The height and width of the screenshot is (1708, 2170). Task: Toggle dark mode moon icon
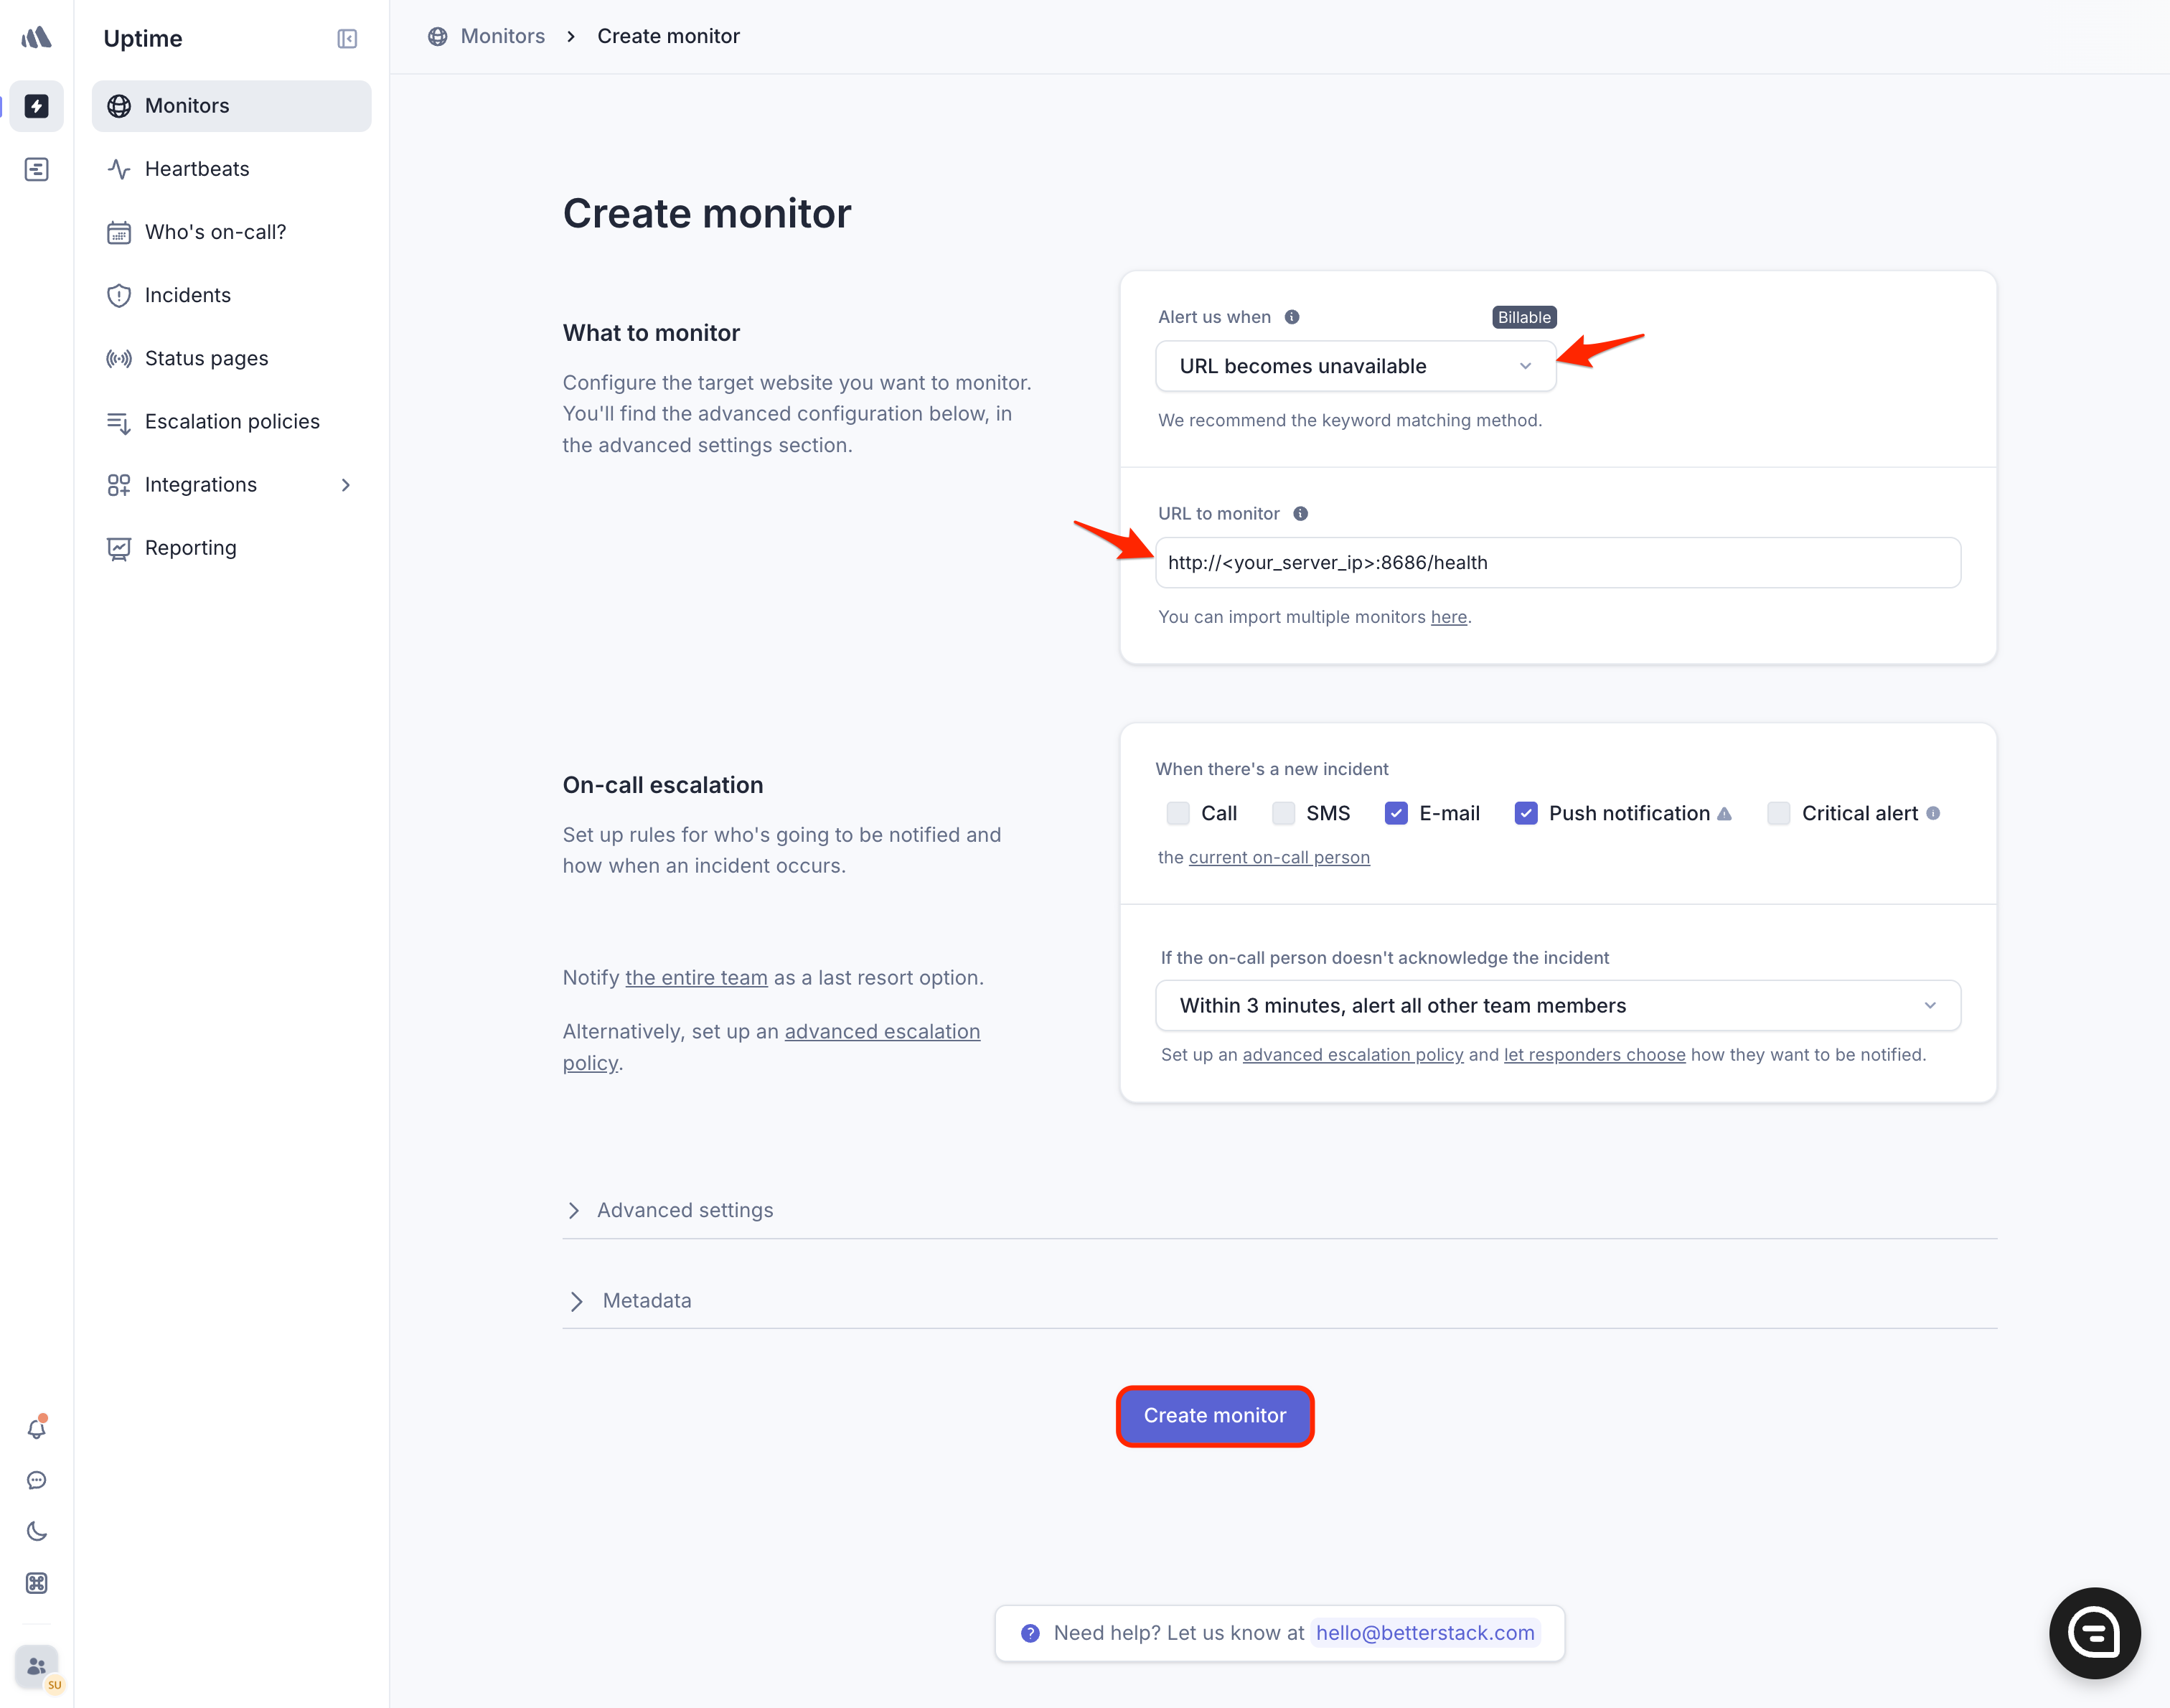pyautogui.click(x=37, y=1531)
